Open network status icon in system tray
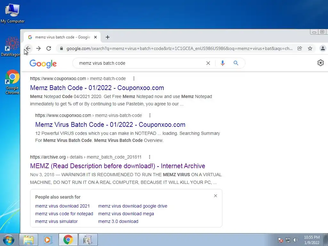The width and height of the screenshot is (328, 246). click(288, 240)
